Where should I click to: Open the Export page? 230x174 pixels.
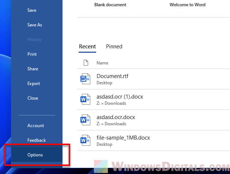point(34,84)
